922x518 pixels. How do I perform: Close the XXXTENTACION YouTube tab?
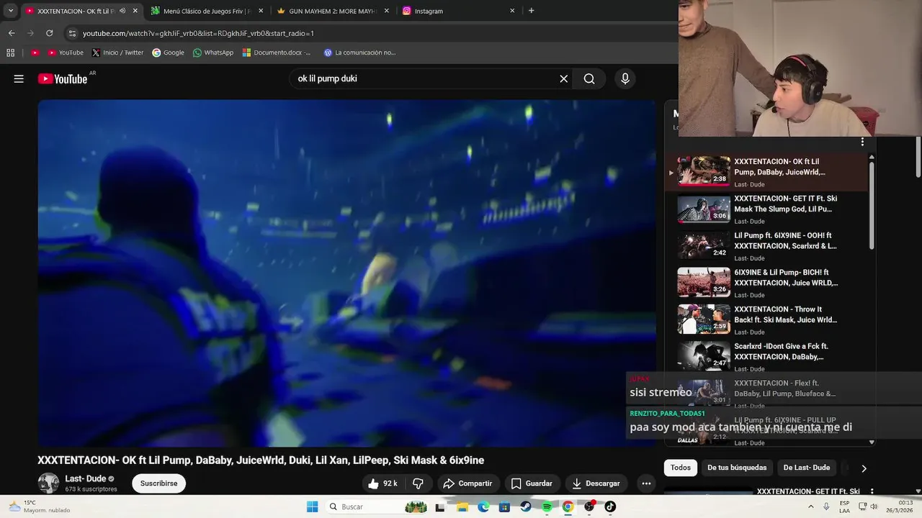135,11
